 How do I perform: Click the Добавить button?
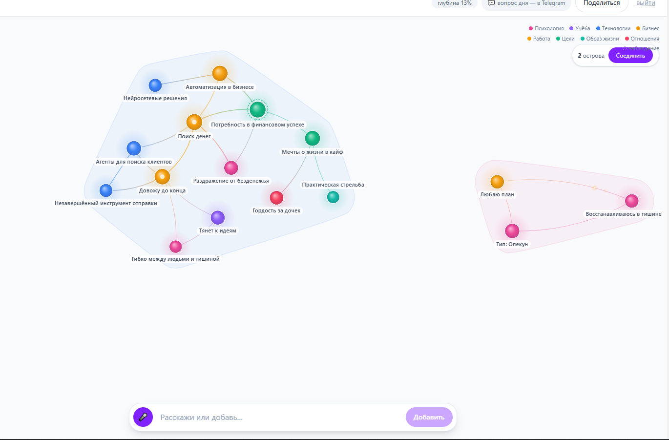click(x=429, y=417)
